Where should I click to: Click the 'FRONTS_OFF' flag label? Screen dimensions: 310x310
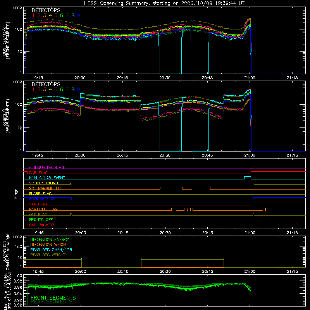click(41, 219)
